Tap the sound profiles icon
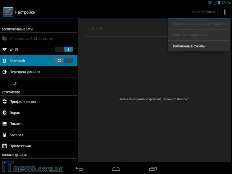The height and width of the screenshot is (174, 232). 5,102
